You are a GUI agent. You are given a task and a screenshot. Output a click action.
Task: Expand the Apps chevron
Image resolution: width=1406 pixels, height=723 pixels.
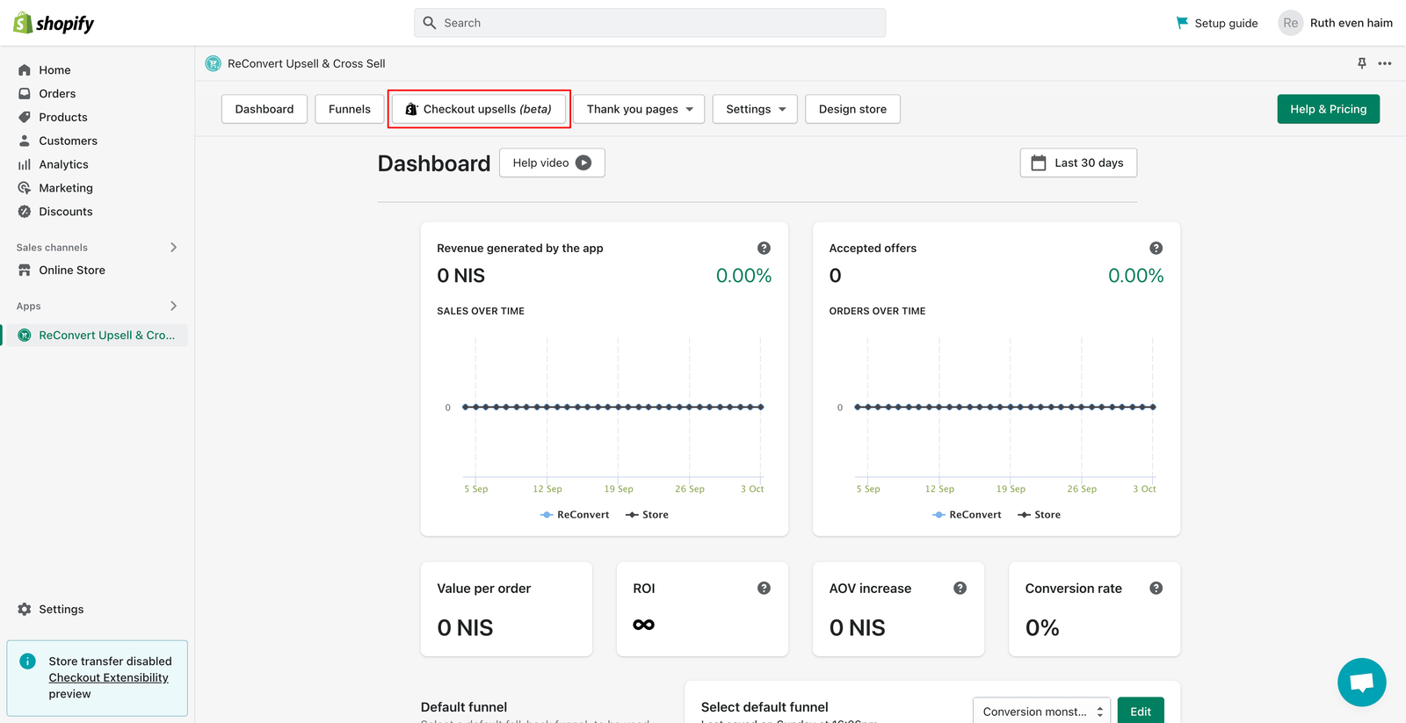[173, 307]
